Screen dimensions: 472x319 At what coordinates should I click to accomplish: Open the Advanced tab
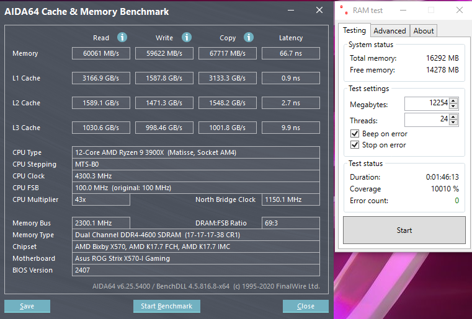390,31
